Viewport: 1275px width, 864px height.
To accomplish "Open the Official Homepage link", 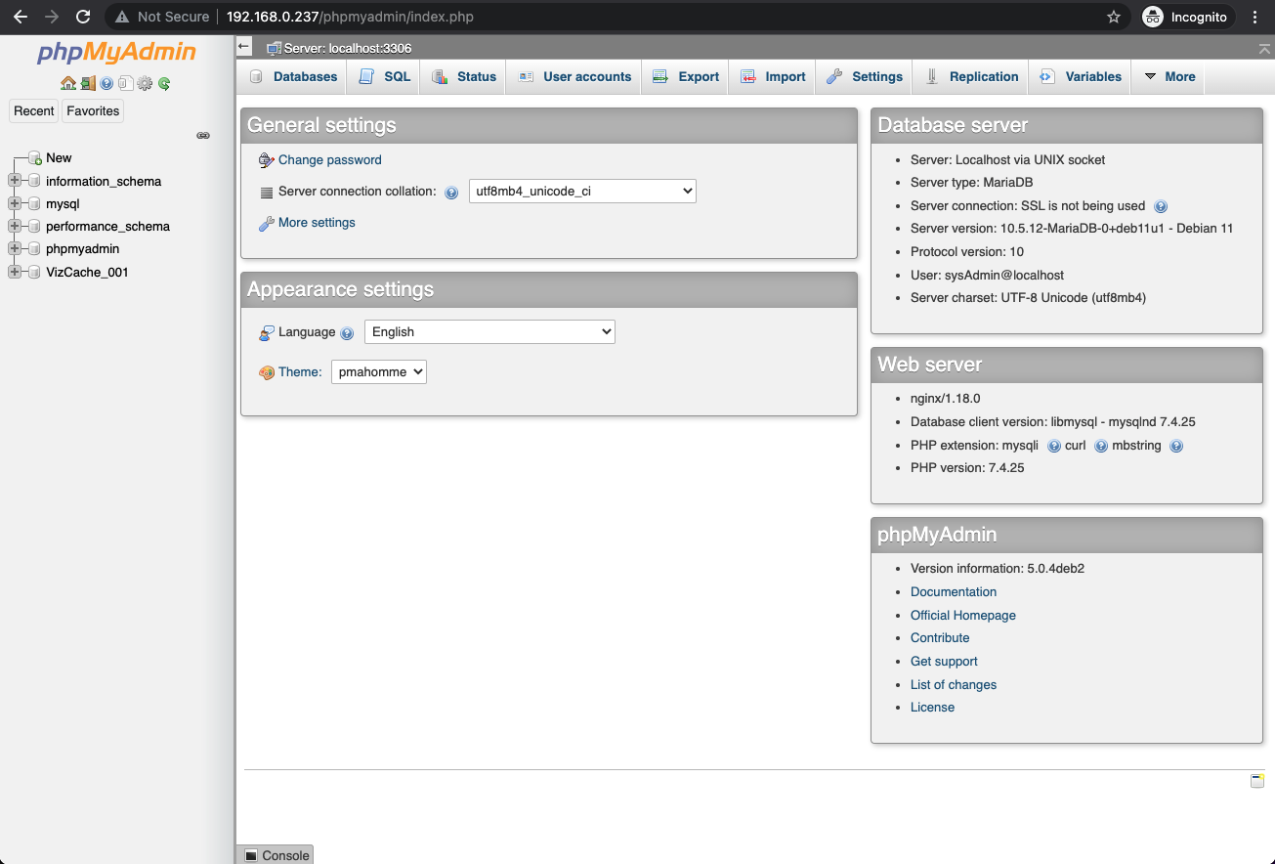I will click(x=963, y=616).
